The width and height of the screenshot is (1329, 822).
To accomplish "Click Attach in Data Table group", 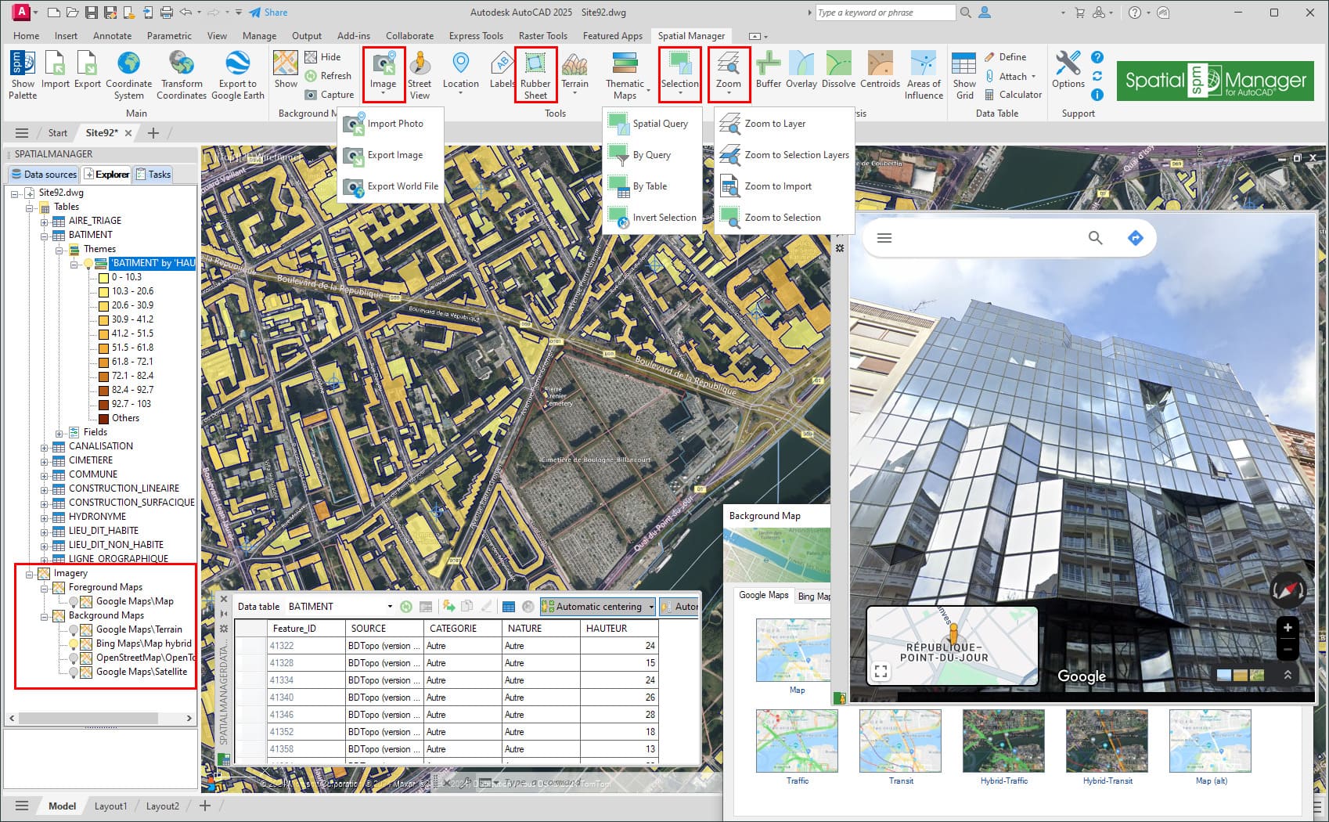I will (x=1010, y=76).
